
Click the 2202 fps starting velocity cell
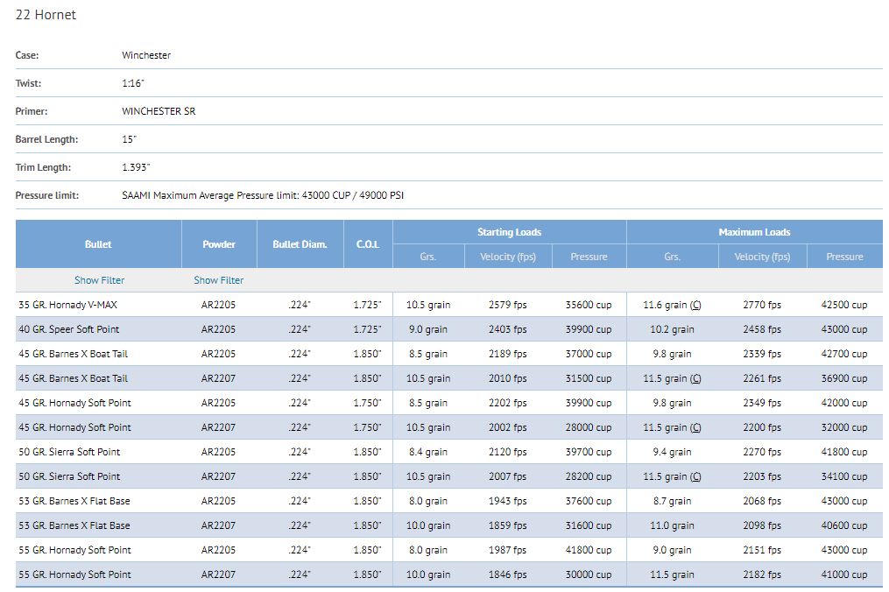coord(508,403)
